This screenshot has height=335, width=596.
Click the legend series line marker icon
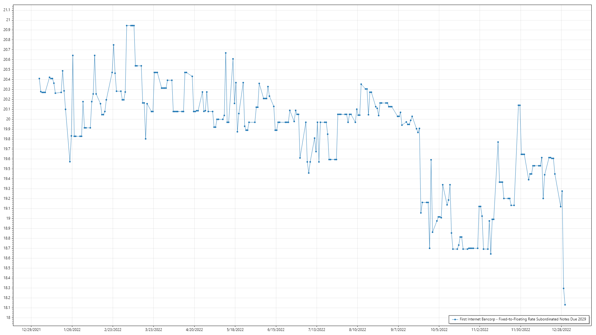455,319
